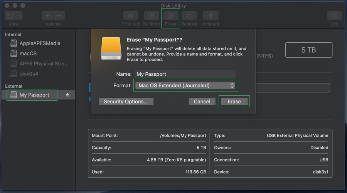Viewport: 347px width, 193px height.
Task: Click the Erase toolbar icon
Action: click(170, 16)
